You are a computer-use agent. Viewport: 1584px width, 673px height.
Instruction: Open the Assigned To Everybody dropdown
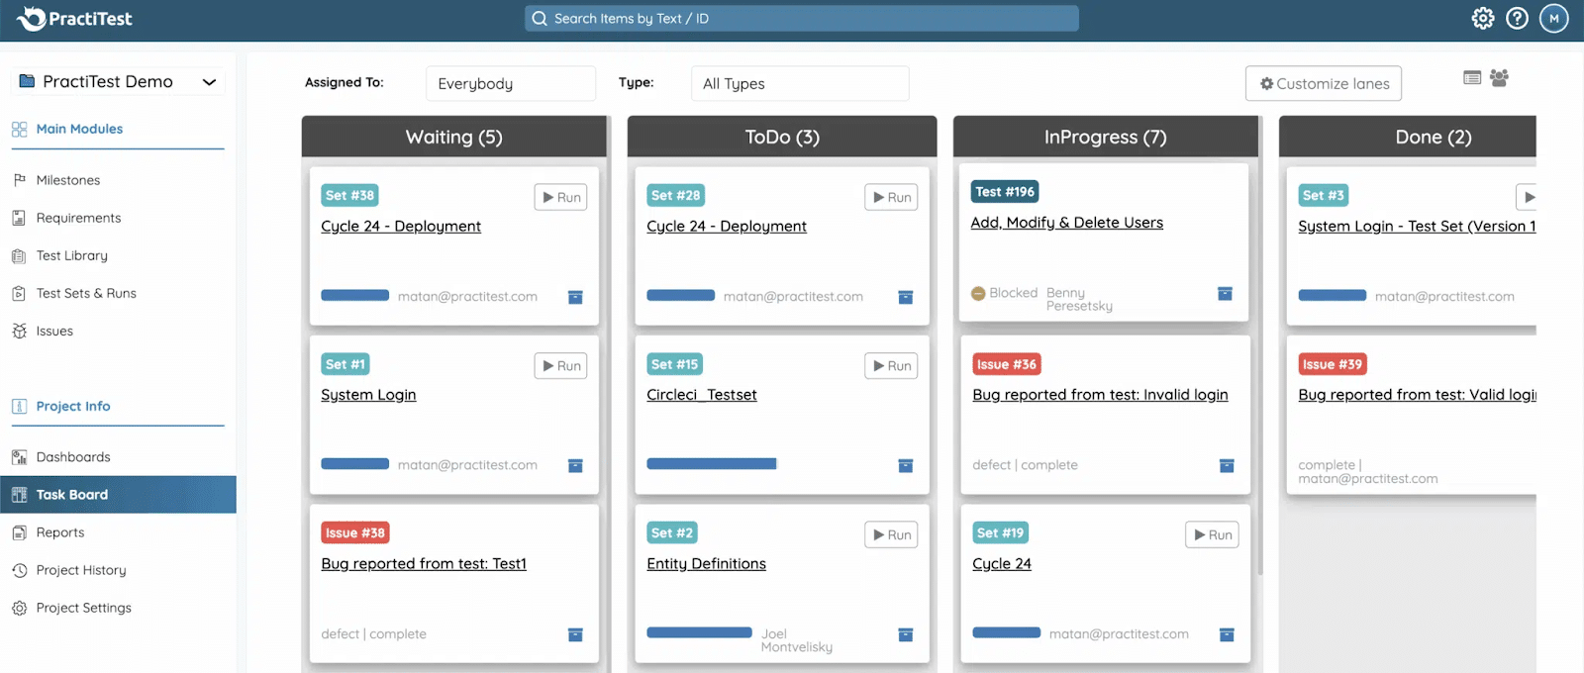tap(511, 83)
